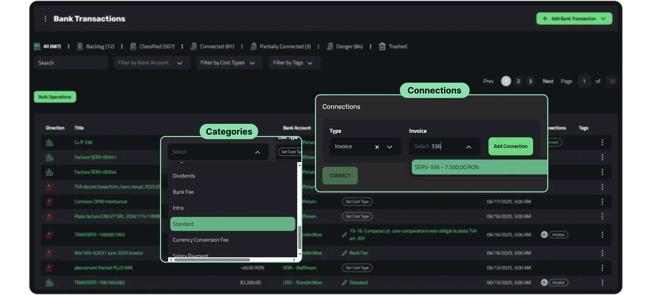
Task: Click the Bulk Operations button
Action: coord(55,97)
